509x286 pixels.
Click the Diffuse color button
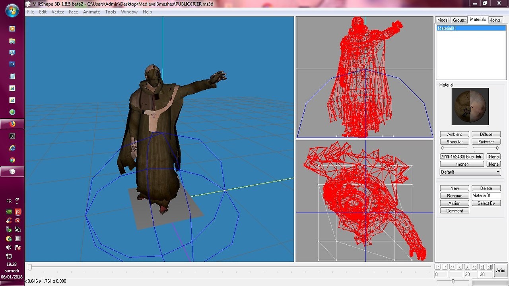(486, 134)
